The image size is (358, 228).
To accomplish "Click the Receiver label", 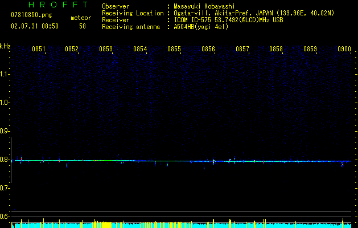I will (x=116, y=20).
